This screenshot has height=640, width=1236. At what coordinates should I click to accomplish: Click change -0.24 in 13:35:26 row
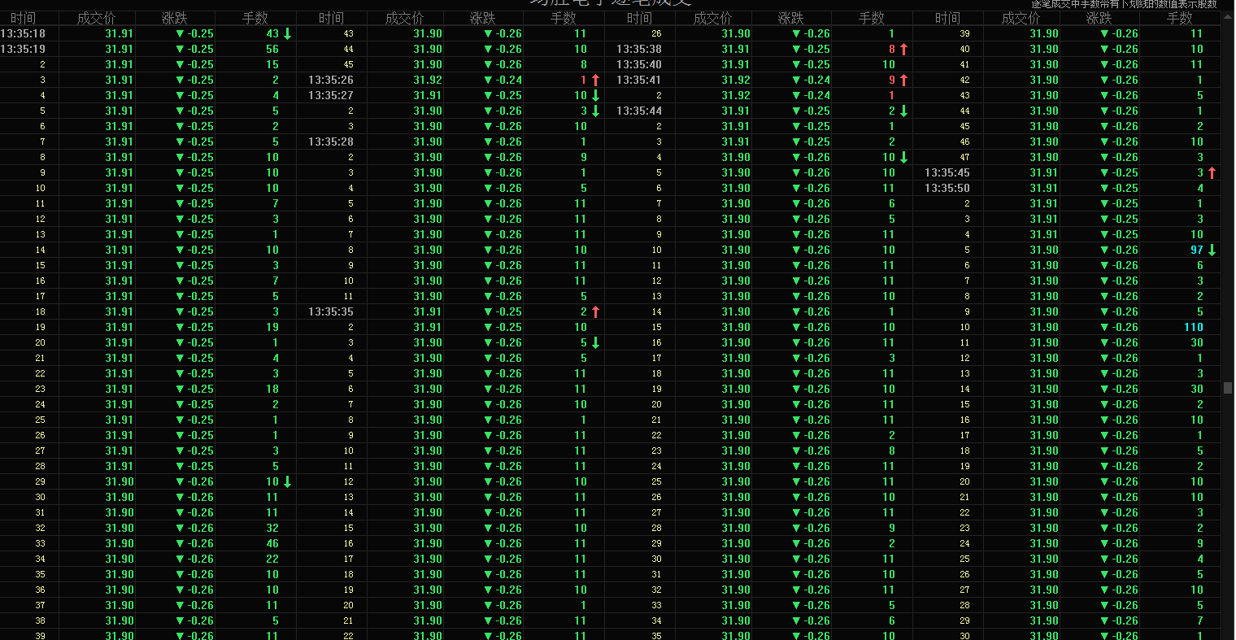pyautogui.click(x=509, y=81)
